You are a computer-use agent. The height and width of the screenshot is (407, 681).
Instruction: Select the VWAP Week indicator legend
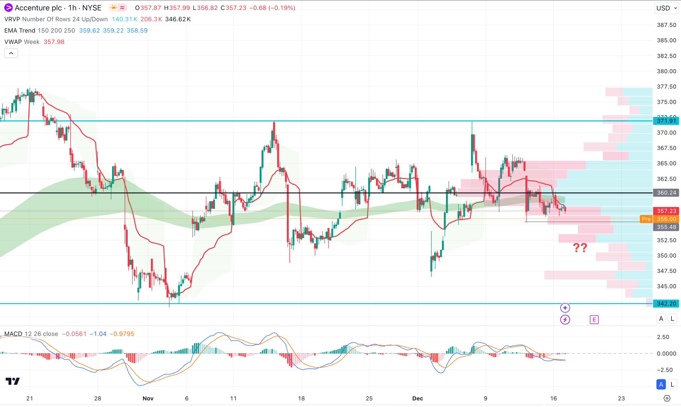22,42
